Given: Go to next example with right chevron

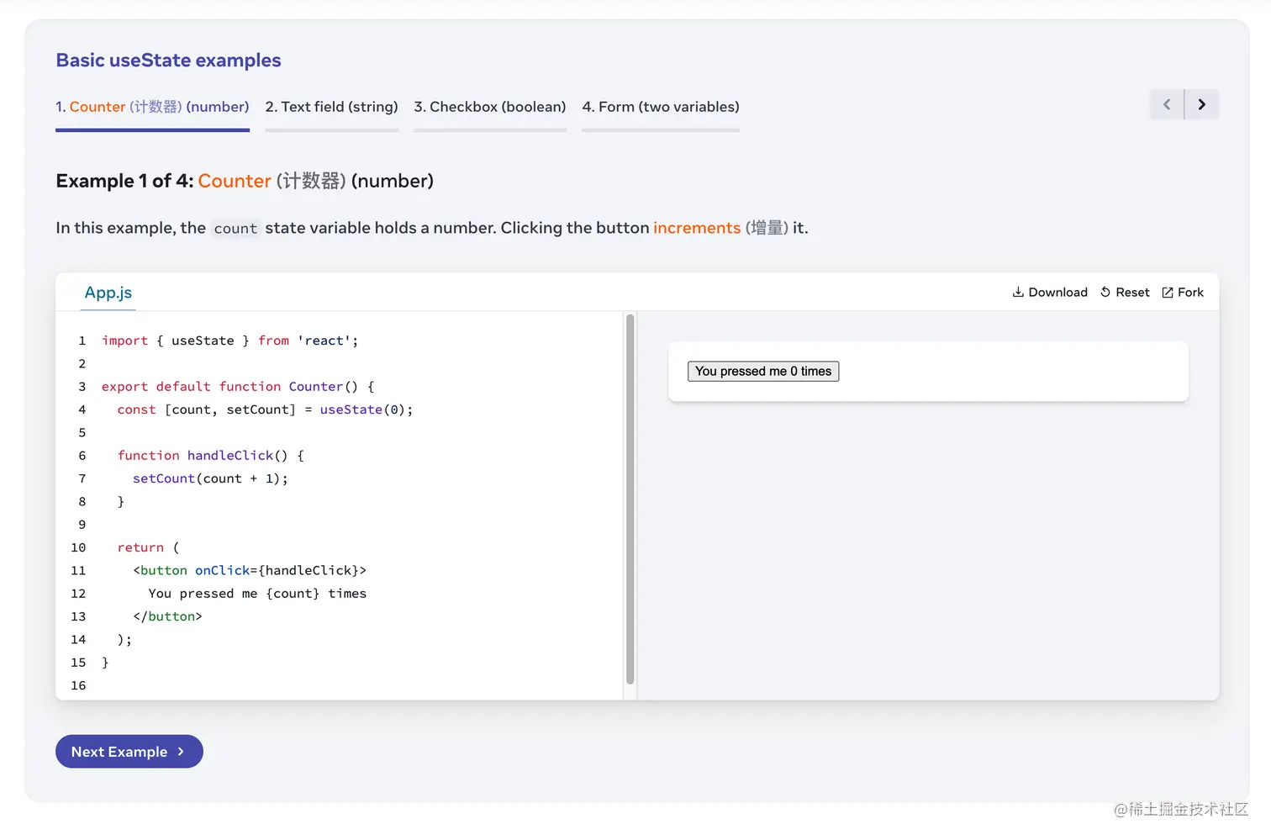Looking at the screenshot, I should tap(1202, 105).
